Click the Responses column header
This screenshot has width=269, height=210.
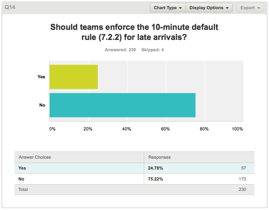point(160,157)
